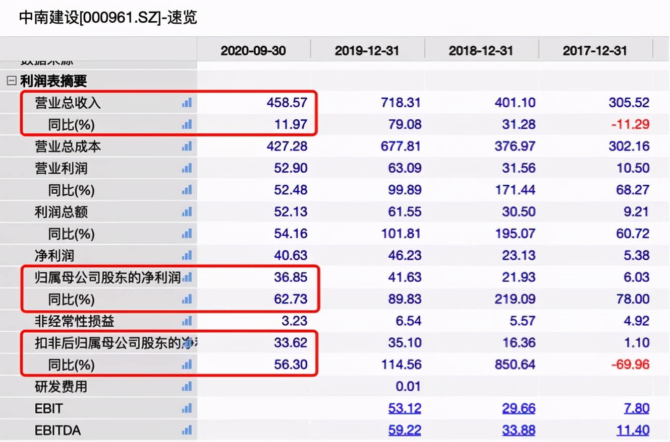Click window title 中南建设[000961.SZ]-速览
The image size is (670, 442).
[108, 18]
